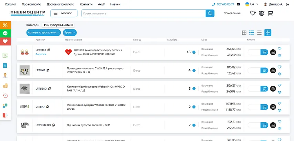This screenshot has height=141, width=294.
Task: Show quantity info for LRT6147
Action: point(194,107)
